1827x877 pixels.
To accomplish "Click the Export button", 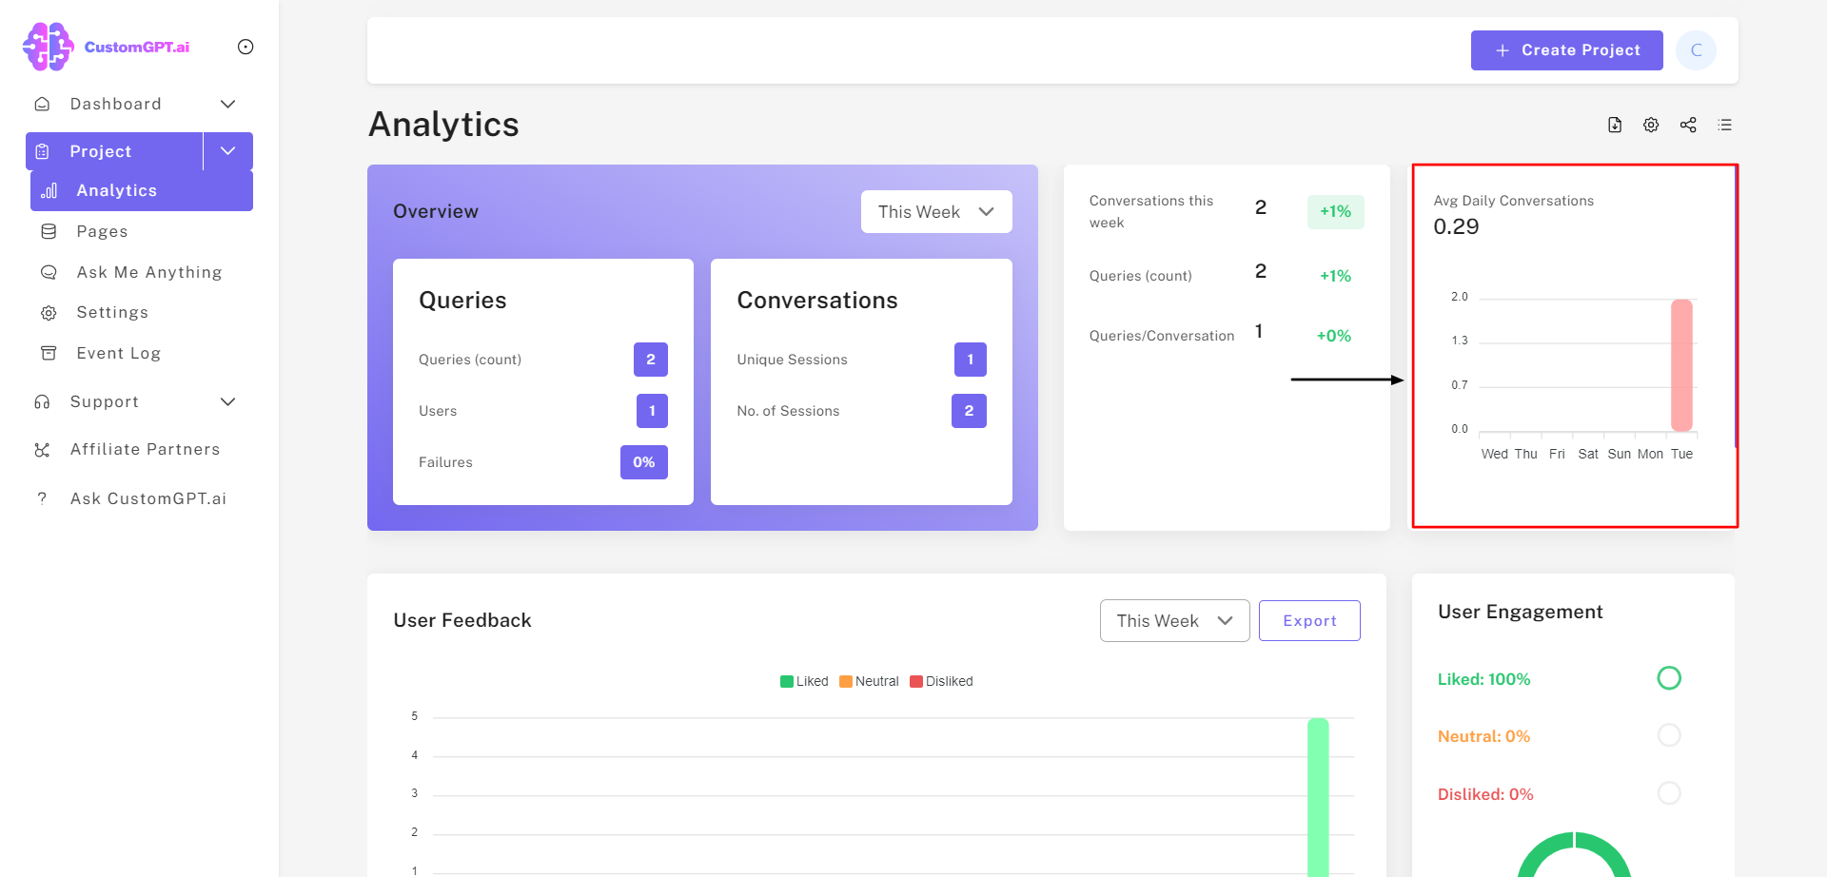I will [1309, 621].
